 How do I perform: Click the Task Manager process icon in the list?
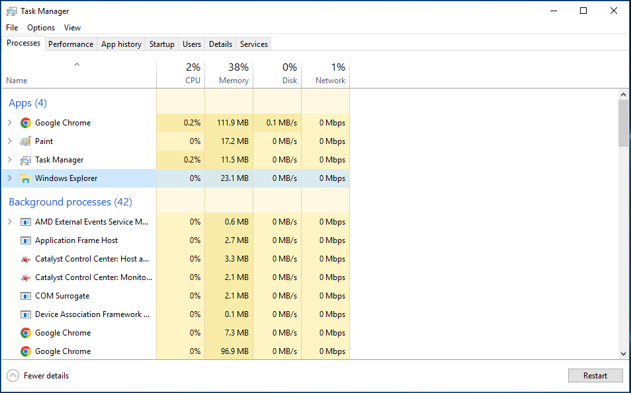pyautogui.click(x=25, y=160)
